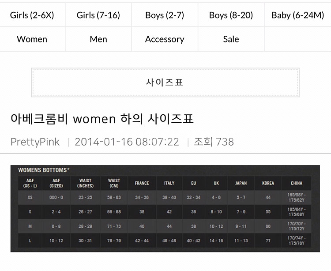Click the EU column header
This screenshot has width=331, height=271.
click(x=194, y=183)
